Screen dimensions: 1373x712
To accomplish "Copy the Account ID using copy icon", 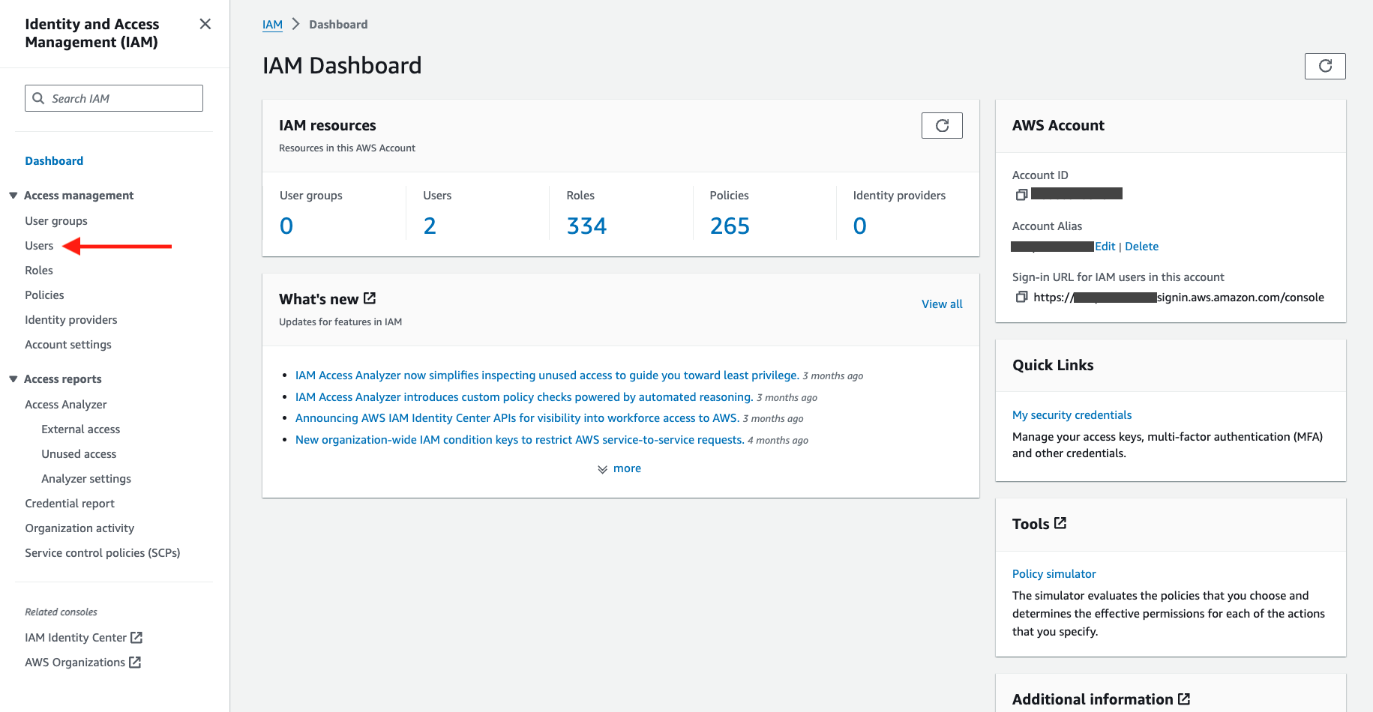I will 1021,195.
